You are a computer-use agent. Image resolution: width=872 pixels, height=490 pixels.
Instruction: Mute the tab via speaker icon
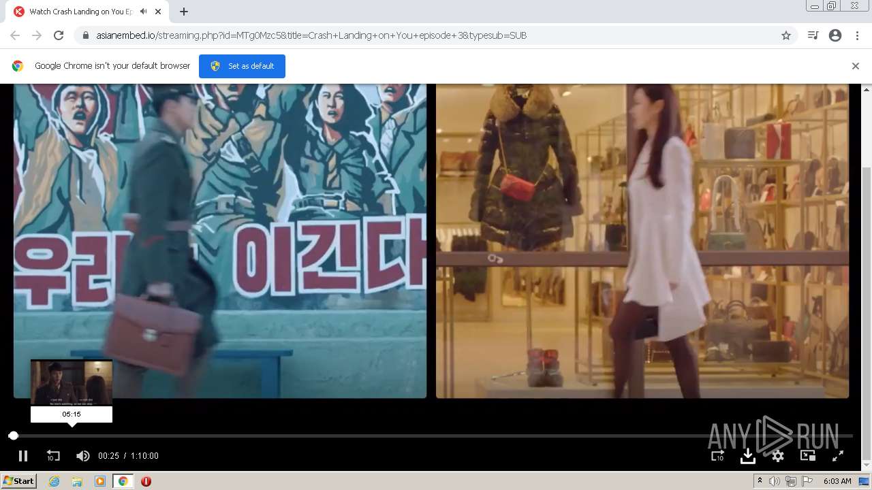143,12
